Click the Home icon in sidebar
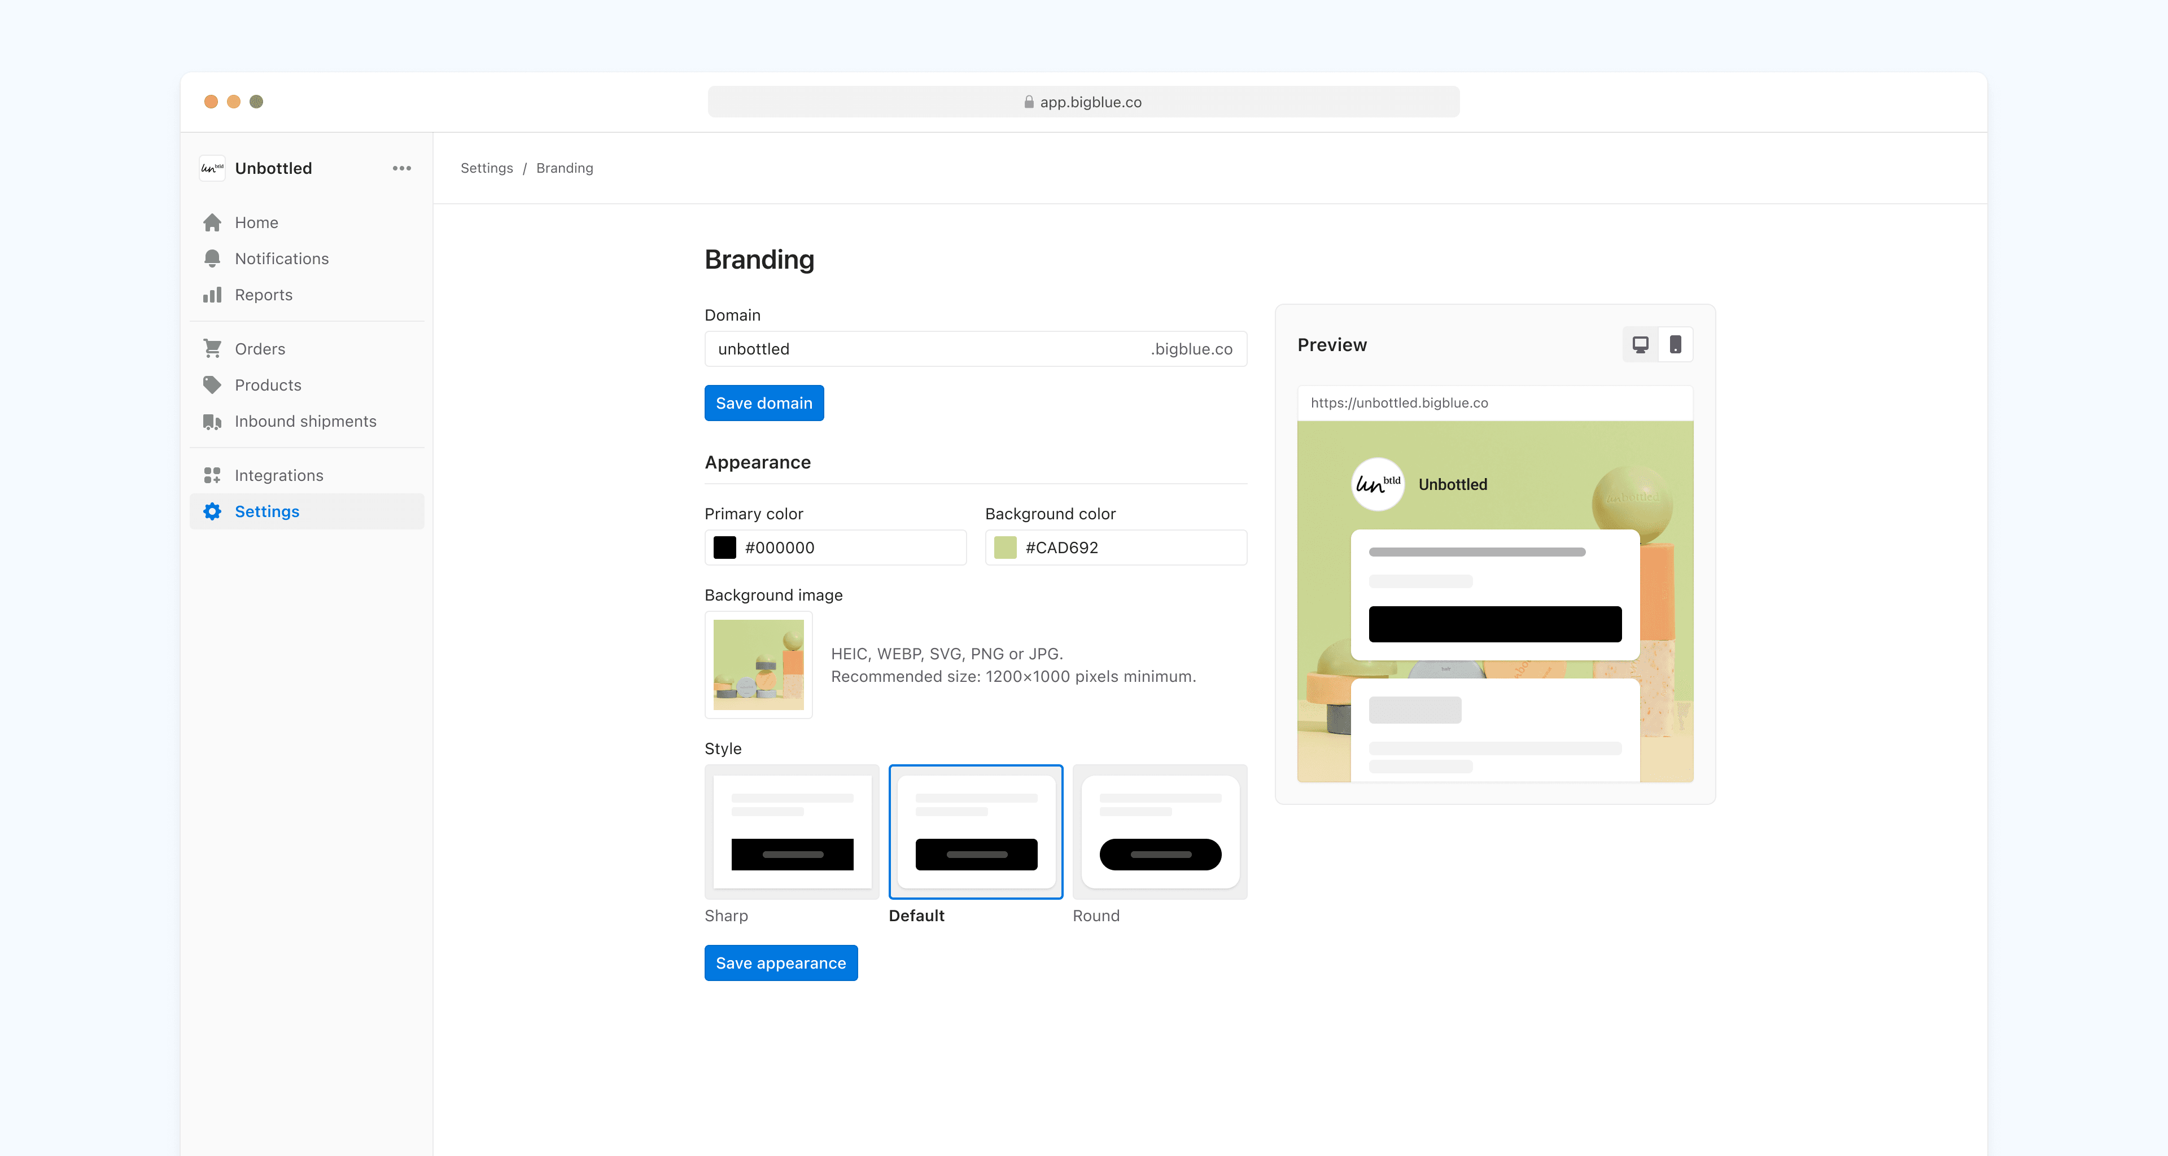This screenshot has width=2168, height=1156. 212,222
